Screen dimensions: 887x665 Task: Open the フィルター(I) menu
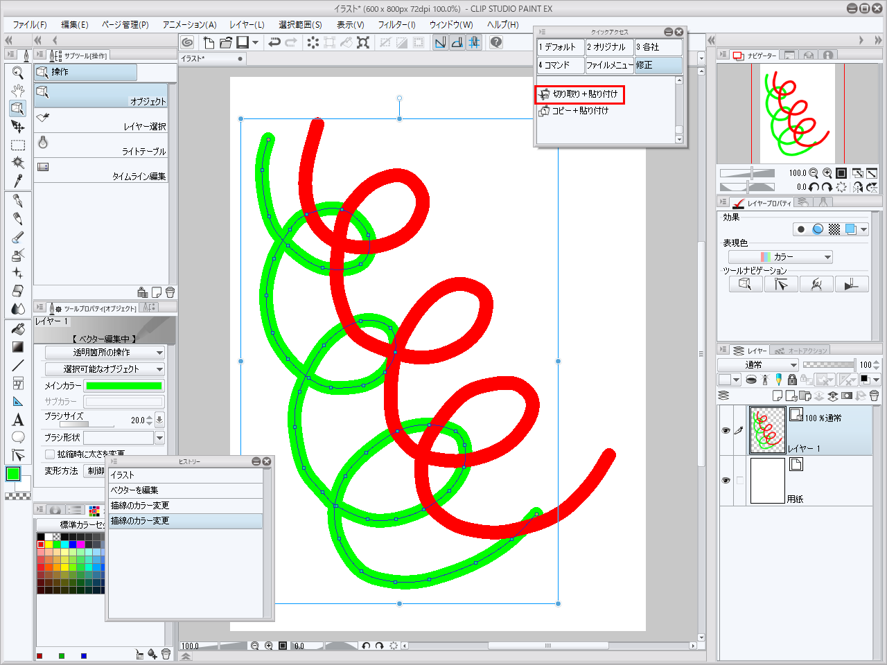(396, 24)
